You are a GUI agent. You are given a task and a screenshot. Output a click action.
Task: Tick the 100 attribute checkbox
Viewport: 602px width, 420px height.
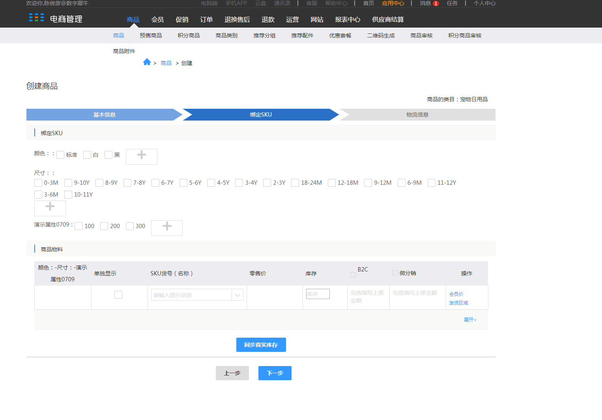click(79, 226)
